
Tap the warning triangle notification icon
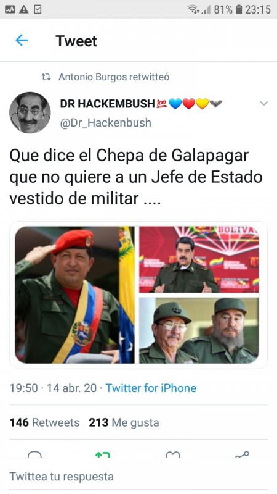click(23, 10)
